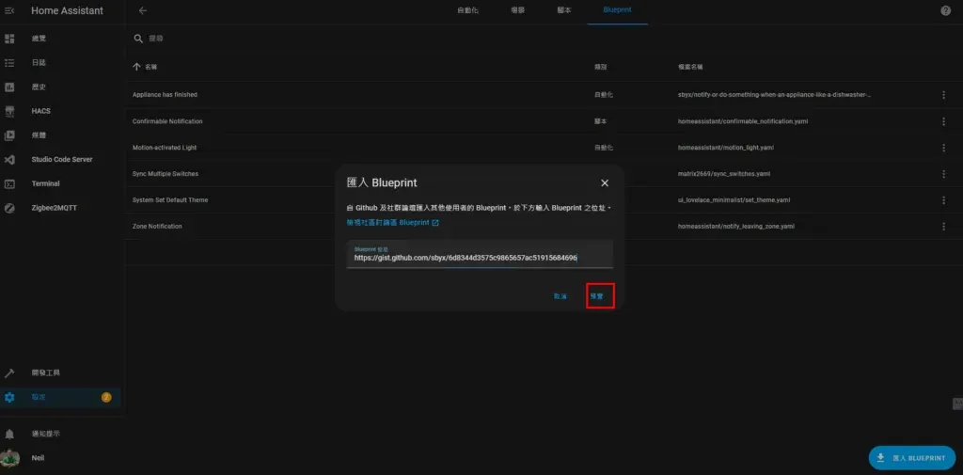Open HACS from the sidebar
The height and width of the screenshot is (475, 963).
(x=9, y=111)
